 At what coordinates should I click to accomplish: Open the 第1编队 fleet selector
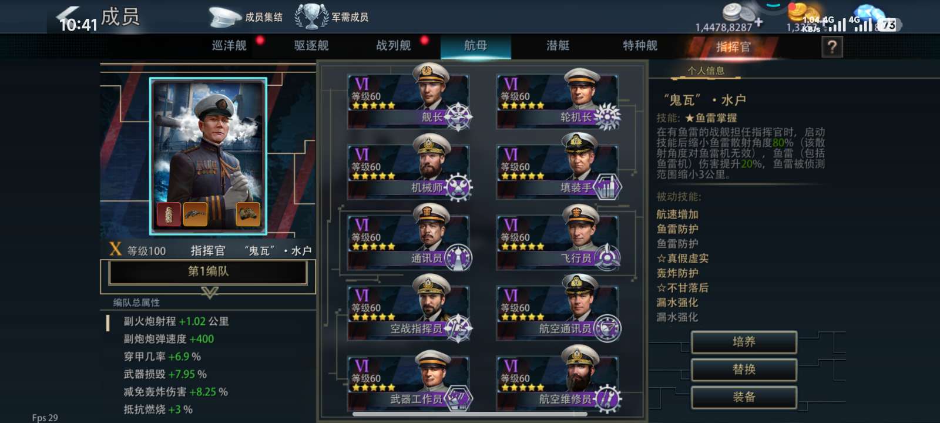[208, 272]
